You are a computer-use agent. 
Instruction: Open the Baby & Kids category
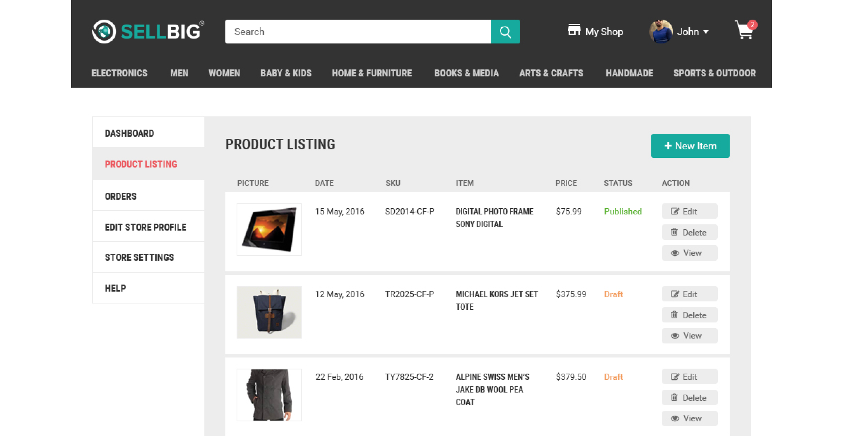point(286,73)
